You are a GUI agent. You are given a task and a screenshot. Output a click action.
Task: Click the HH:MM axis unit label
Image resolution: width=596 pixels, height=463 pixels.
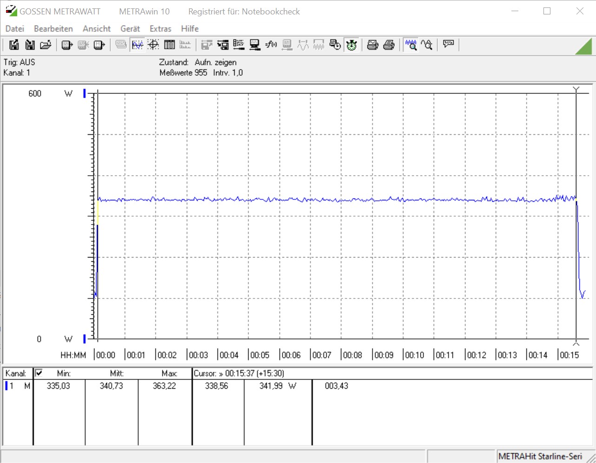point(73,355)
